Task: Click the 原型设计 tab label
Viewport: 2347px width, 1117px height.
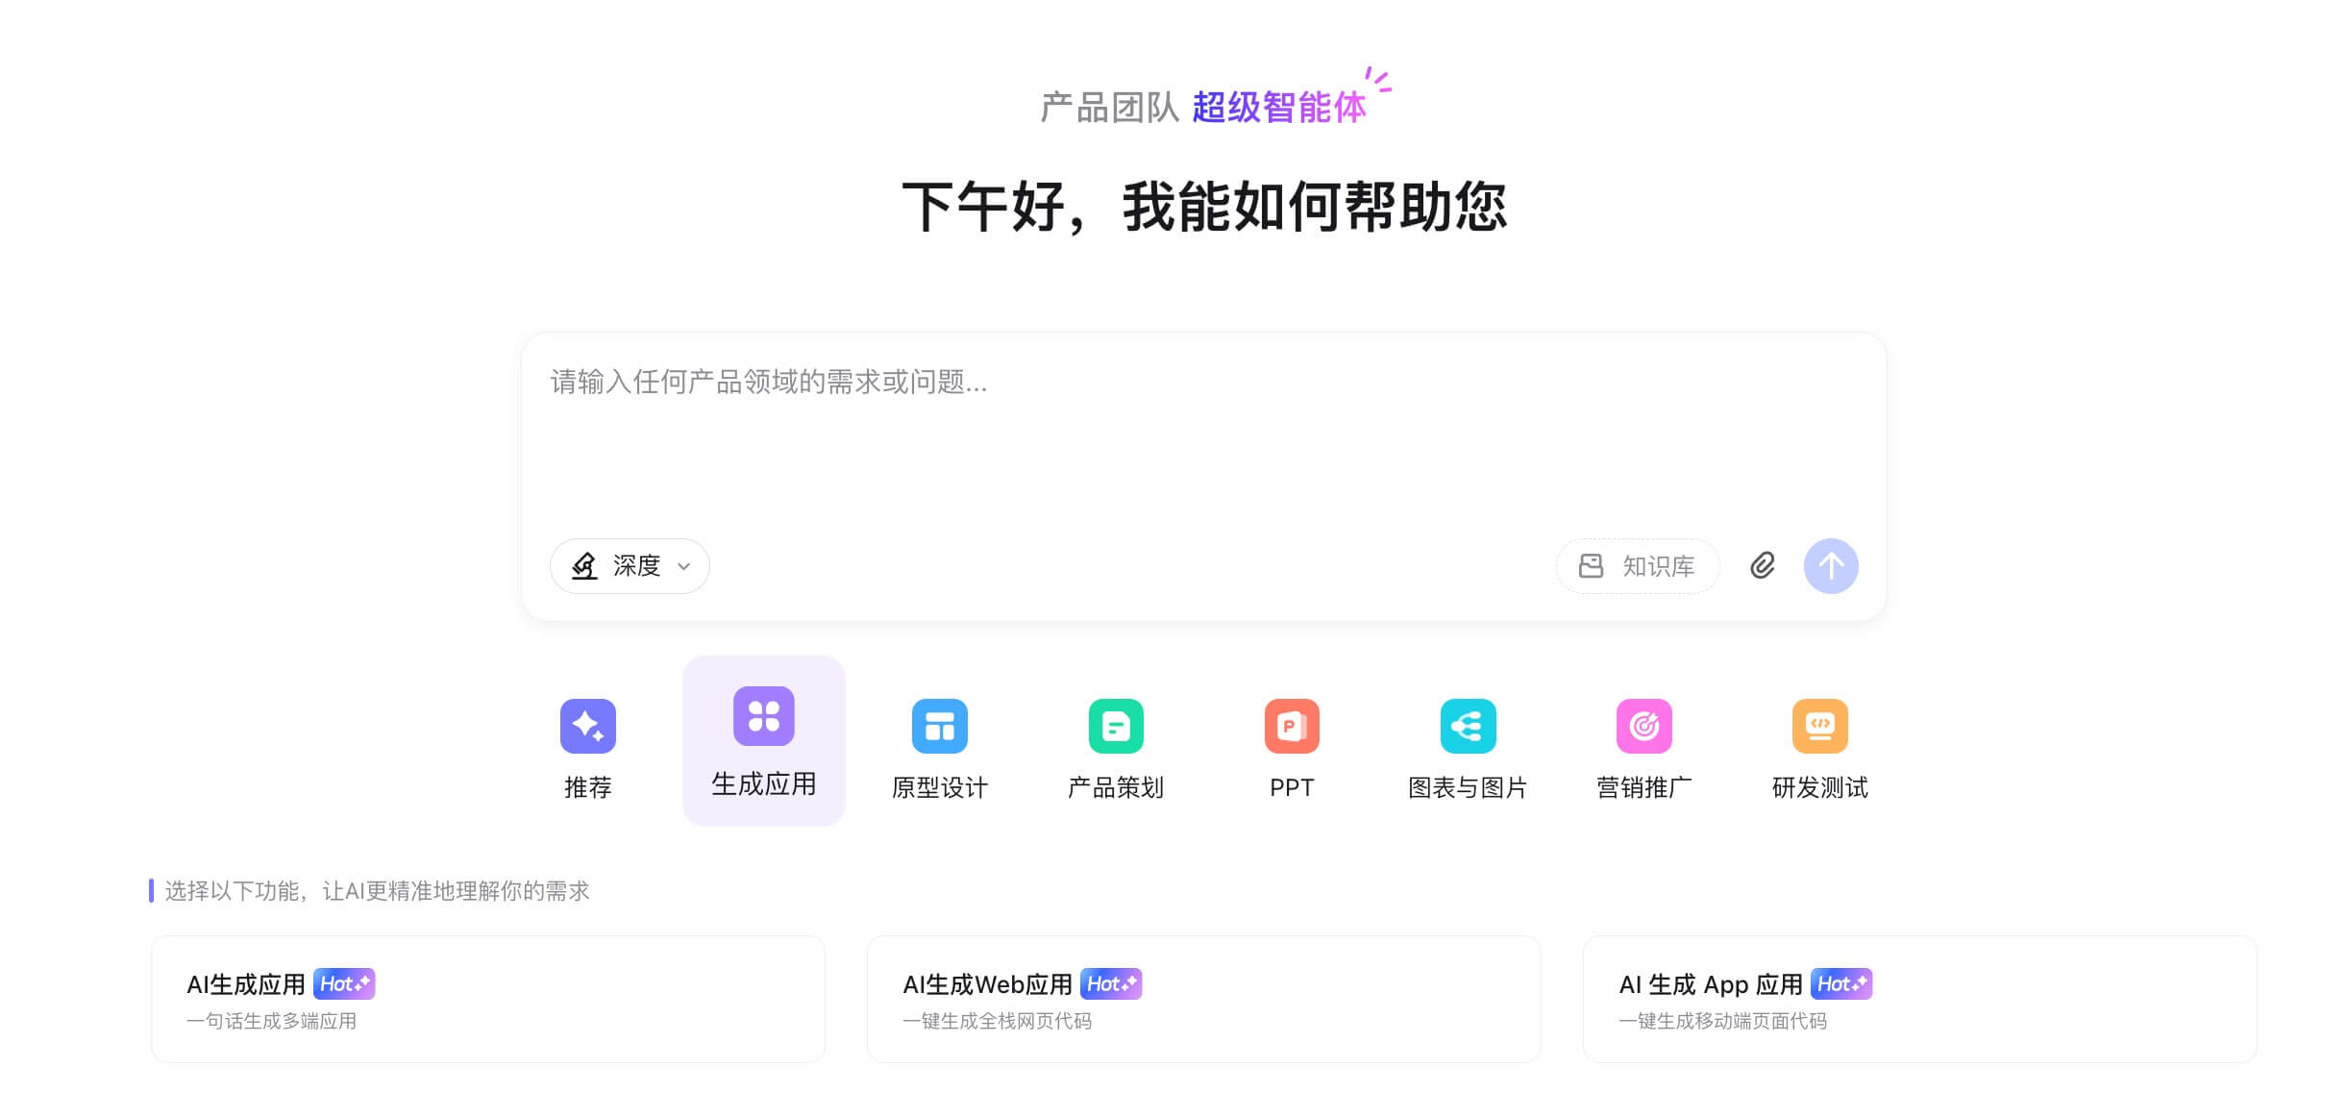Action: pyautogui.click(x=939, y=787)
